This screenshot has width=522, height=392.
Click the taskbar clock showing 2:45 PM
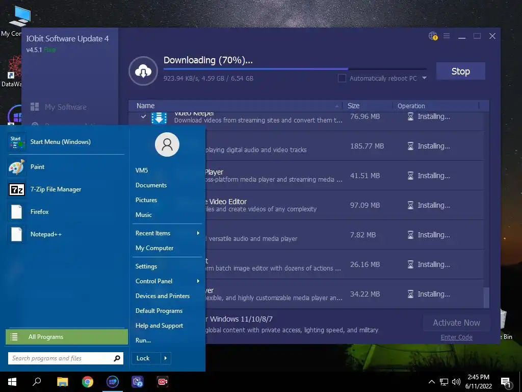pyautogui.click(x=478, y=382)
